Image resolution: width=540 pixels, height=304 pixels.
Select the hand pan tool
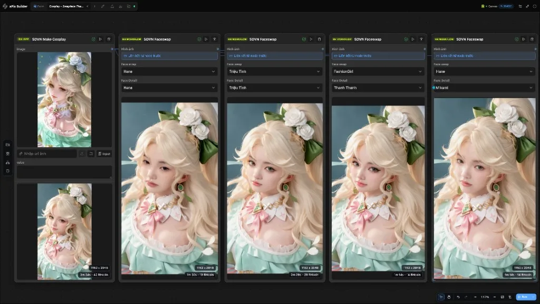point(449,297)
